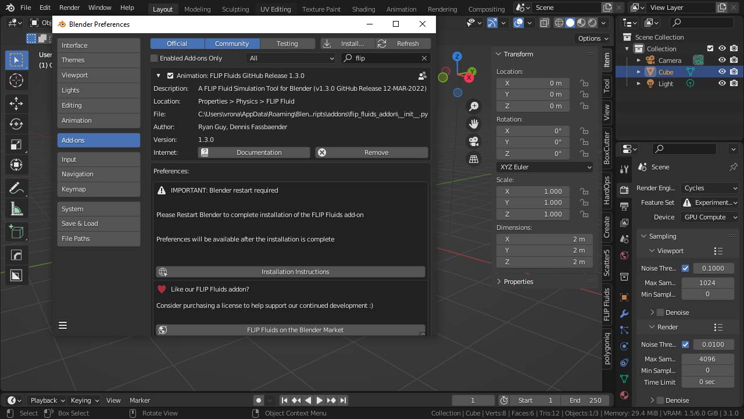
Task: Open the XYZ Euler rotation mode dropdown
Action: tap(545, 167)
